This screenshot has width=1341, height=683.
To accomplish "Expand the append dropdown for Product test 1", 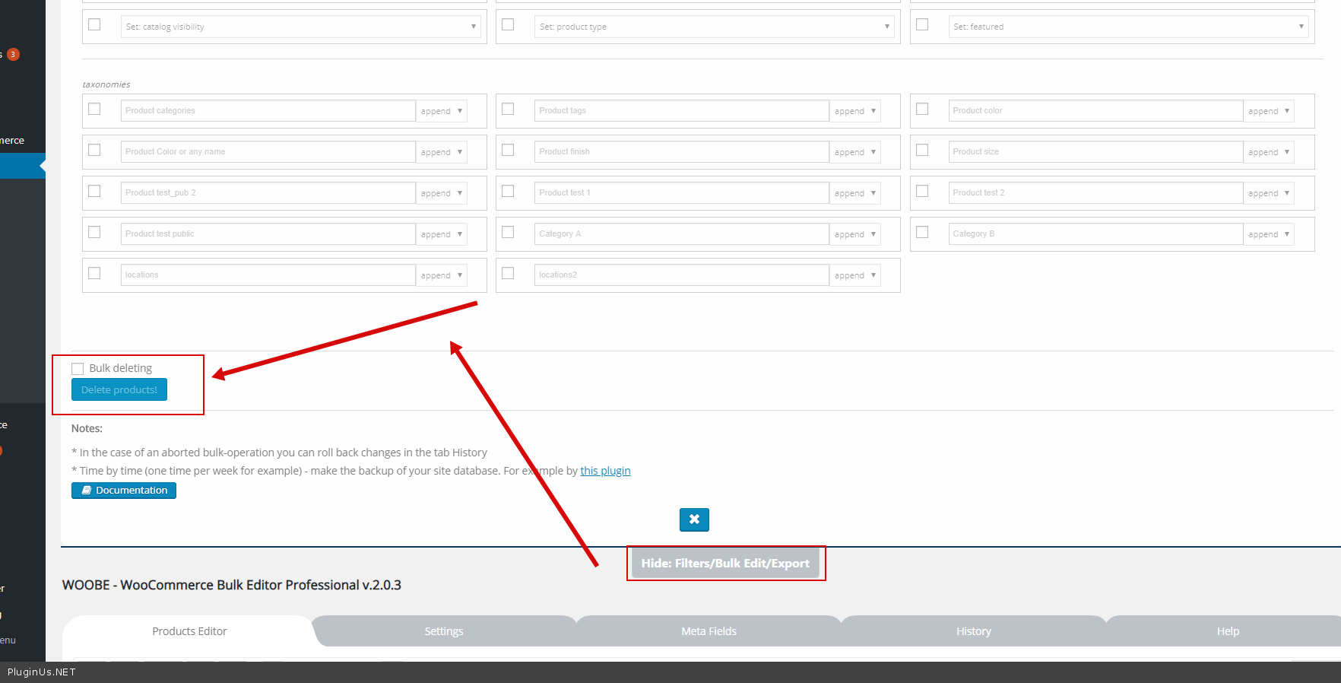I will point(855,193).
